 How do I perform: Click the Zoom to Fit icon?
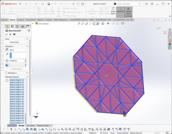pyautogui.click(x=79, y=23)
